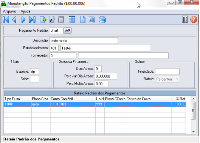The image size is (200, 143).
Task: Click the Descrição field 'teste rateio'
Action: coord(84,41)
